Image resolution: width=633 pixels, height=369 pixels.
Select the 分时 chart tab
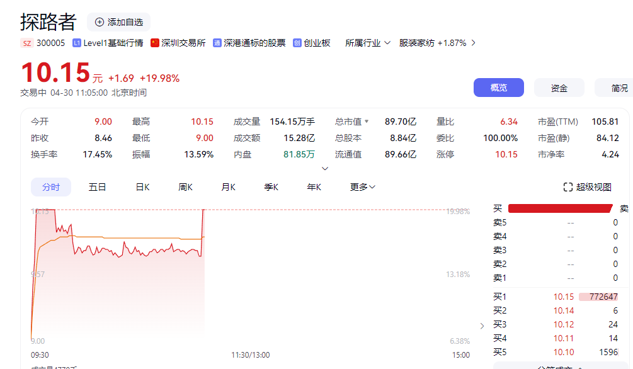pyautogui.click(x=51, y=187)
